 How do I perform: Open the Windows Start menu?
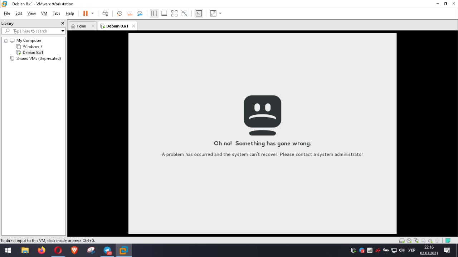8,251
